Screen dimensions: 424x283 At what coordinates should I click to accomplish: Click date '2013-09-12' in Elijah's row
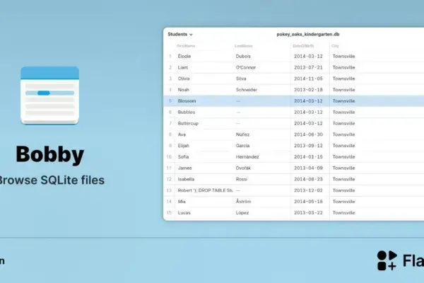[308, 146]
